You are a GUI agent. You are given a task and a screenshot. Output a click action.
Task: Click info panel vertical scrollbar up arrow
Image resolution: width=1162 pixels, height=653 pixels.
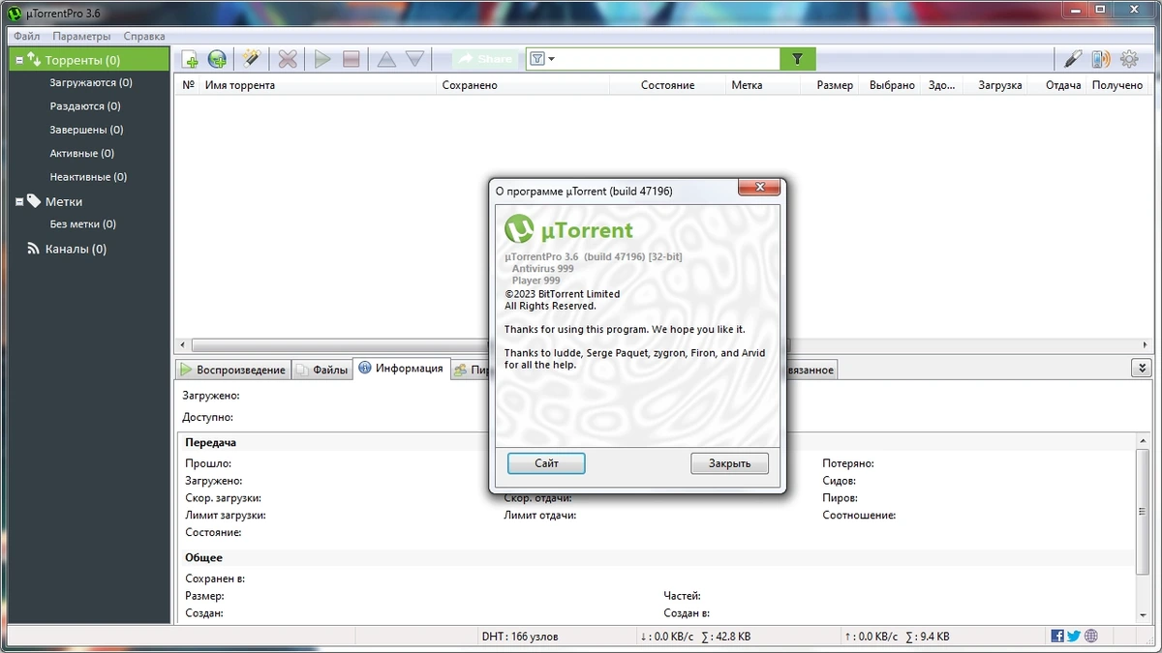pos(1145,439)
